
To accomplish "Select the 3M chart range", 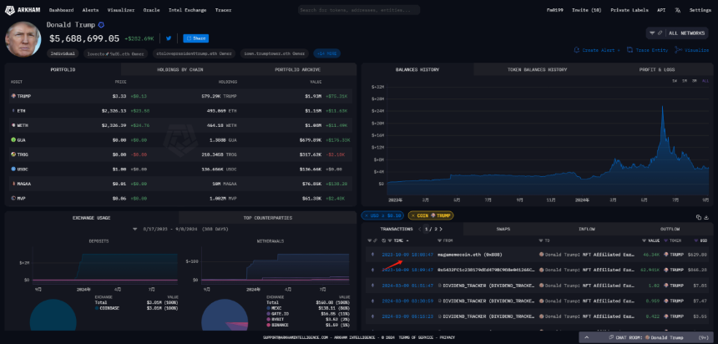I will (694, 81).
